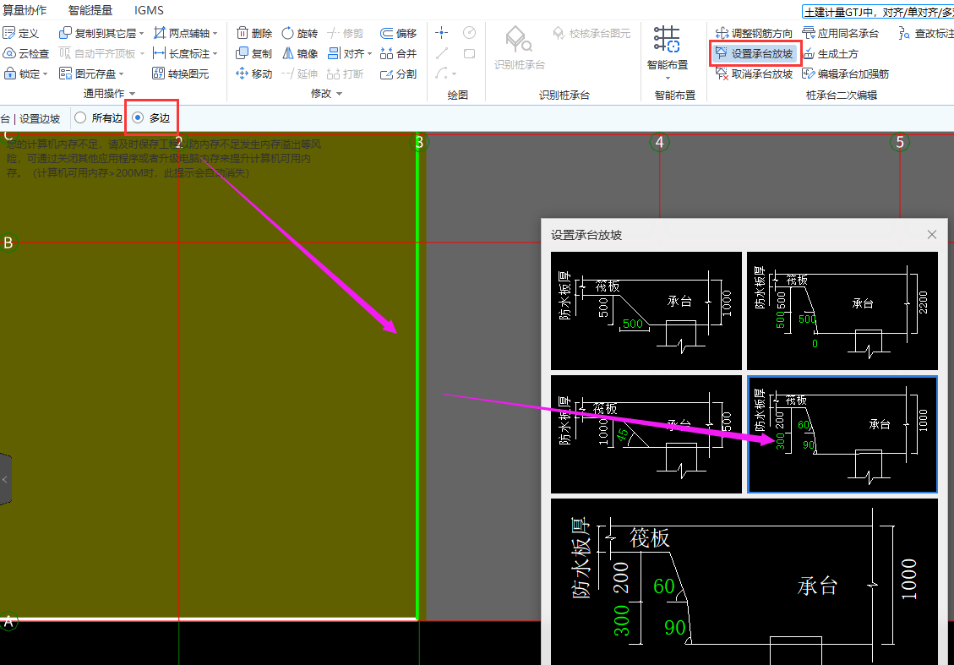Viewport: 954px width, 665px height.
Task: Click axis bubble number 4
Action: pos(660,142)
